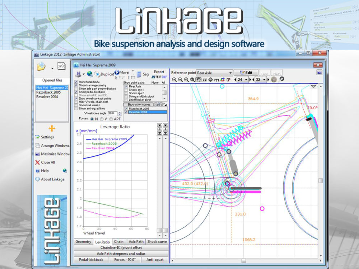Click Settings in the sidebar
The image size is (359, 269).
pos(45,137)
